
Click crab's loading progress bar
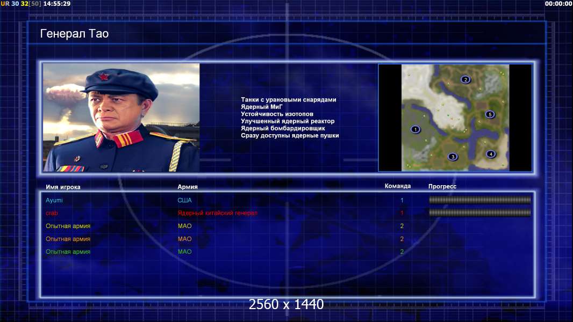coord(479,213)
